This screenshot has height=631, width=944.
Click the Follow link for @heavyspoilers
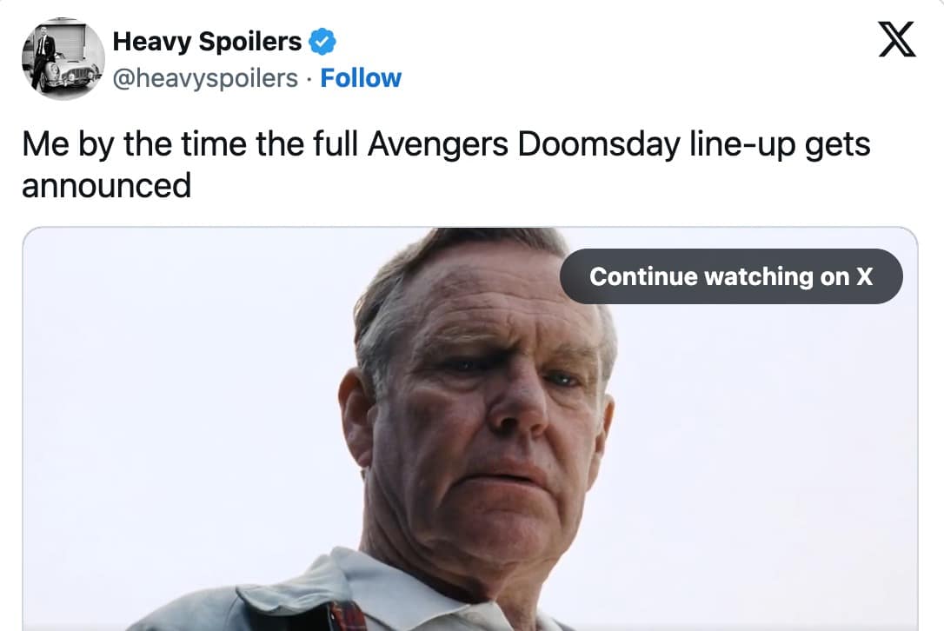[x=361, y=78]
